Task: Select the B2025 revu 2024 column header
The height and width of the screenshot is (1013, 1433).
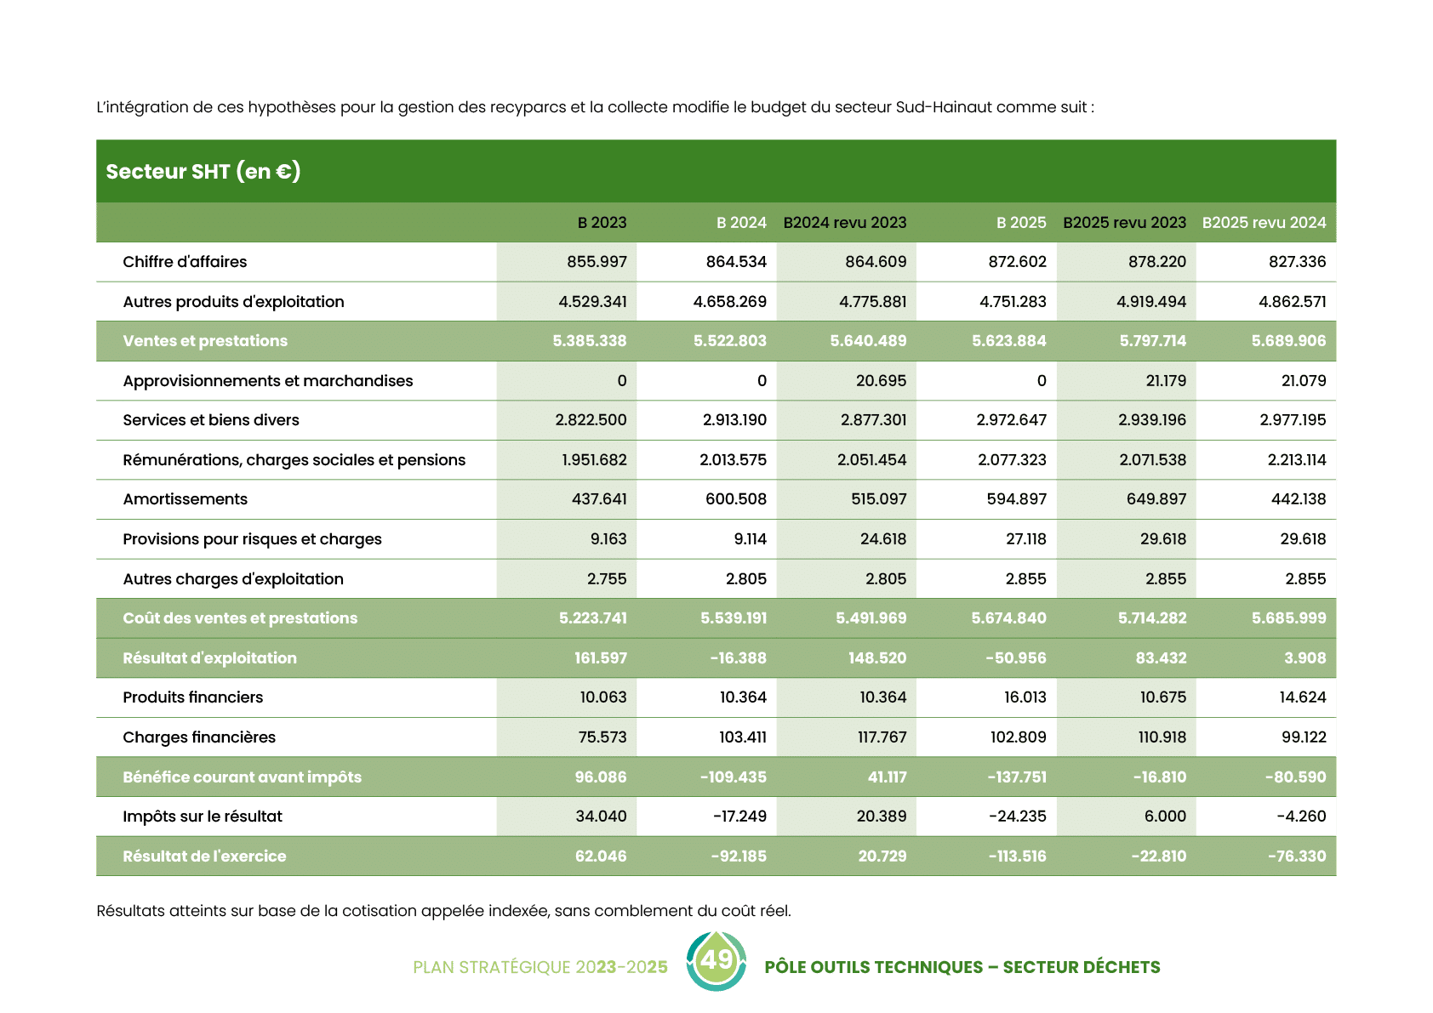Action: coord(1264,223)
